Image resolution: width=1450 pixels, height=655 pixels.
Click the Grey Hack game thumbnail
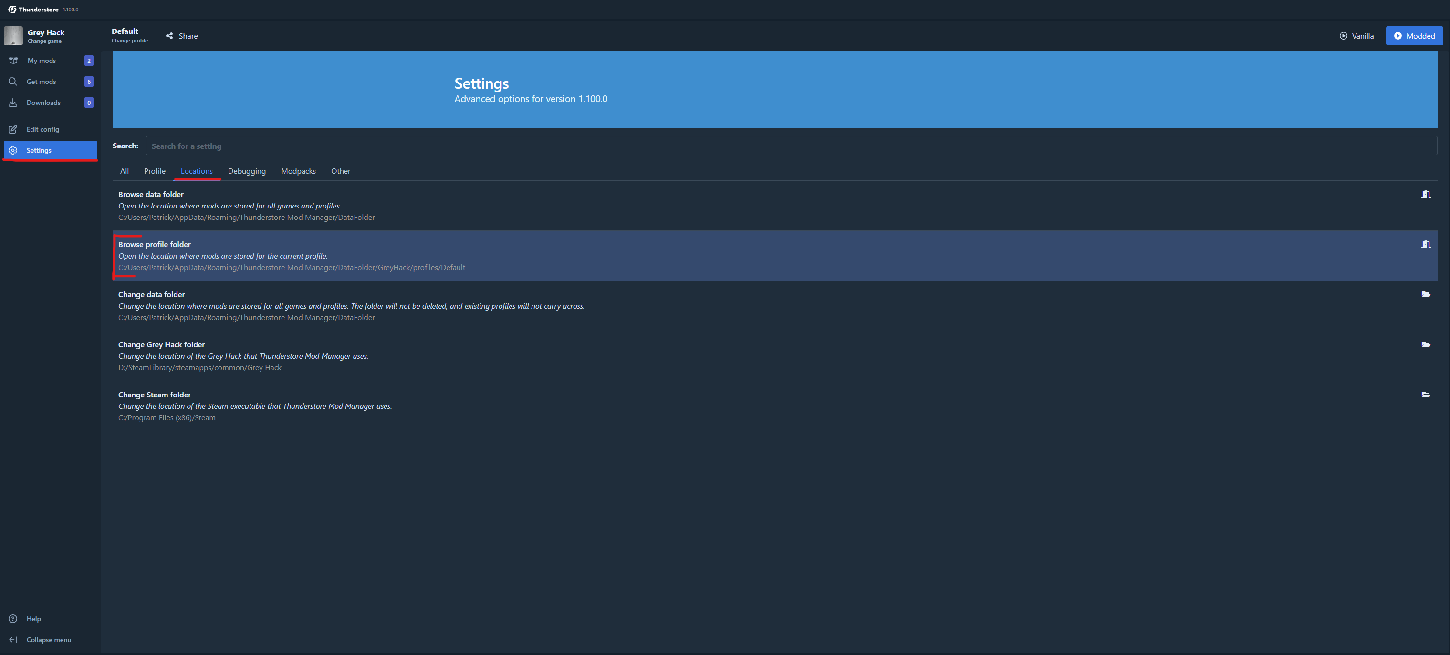[x=13, y=36]
